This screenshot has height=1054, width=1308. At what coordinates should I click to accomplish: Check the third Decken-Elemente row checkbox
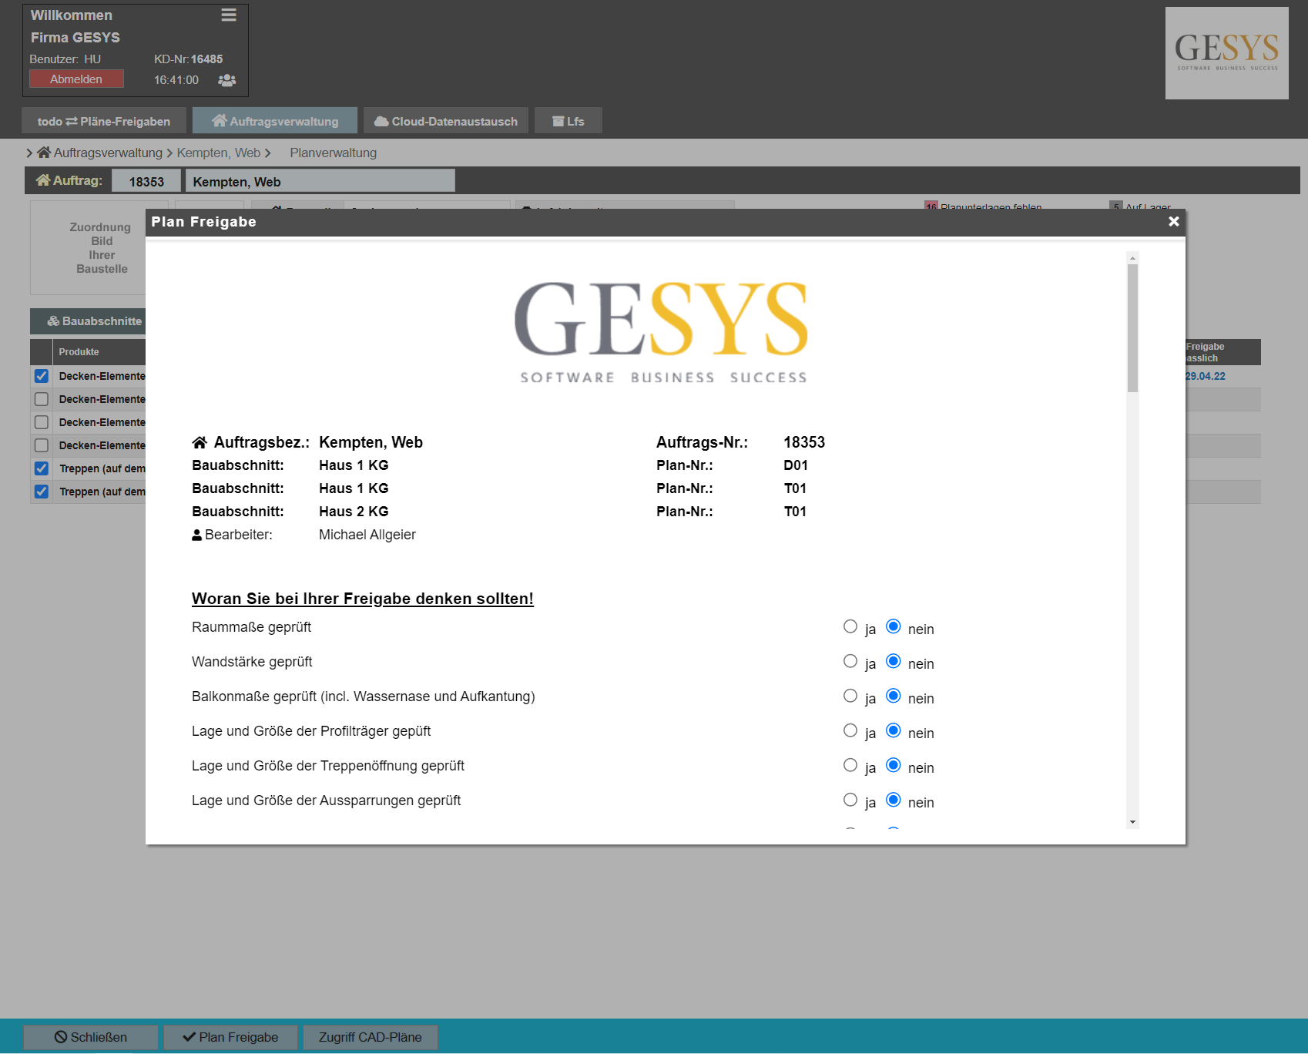point(42,422)
